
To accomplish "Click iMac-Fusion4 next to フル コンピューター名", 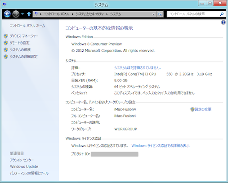I will pos(125,116).
